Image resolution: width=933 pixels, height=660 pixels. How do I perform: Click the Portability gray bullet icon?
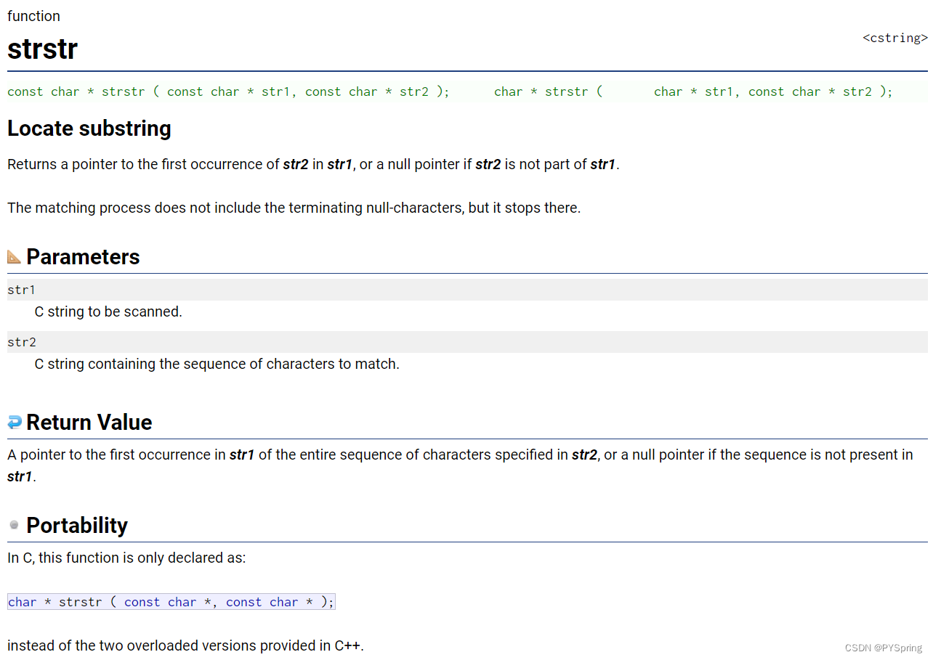click(14, 525)
